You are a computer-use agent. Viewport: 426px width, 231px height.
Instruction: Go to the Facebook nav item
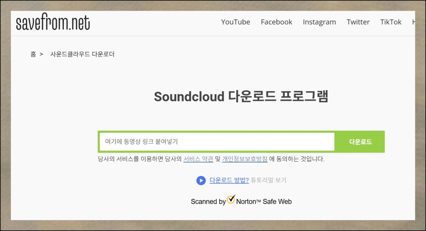tap(277, 22)
